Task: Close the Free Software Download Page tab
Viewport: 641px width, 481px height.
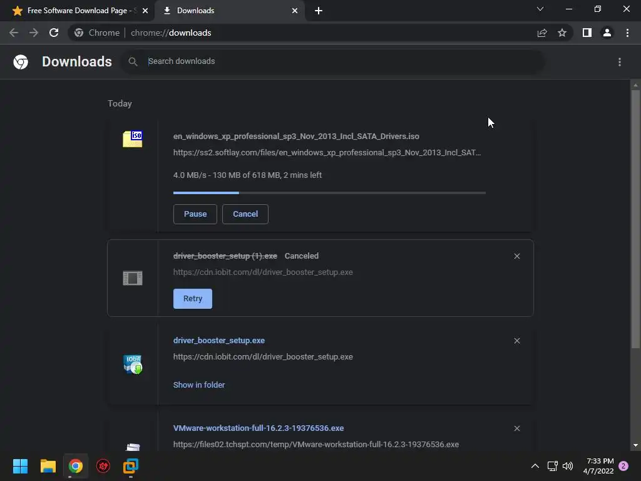Action: click(145, 11)
